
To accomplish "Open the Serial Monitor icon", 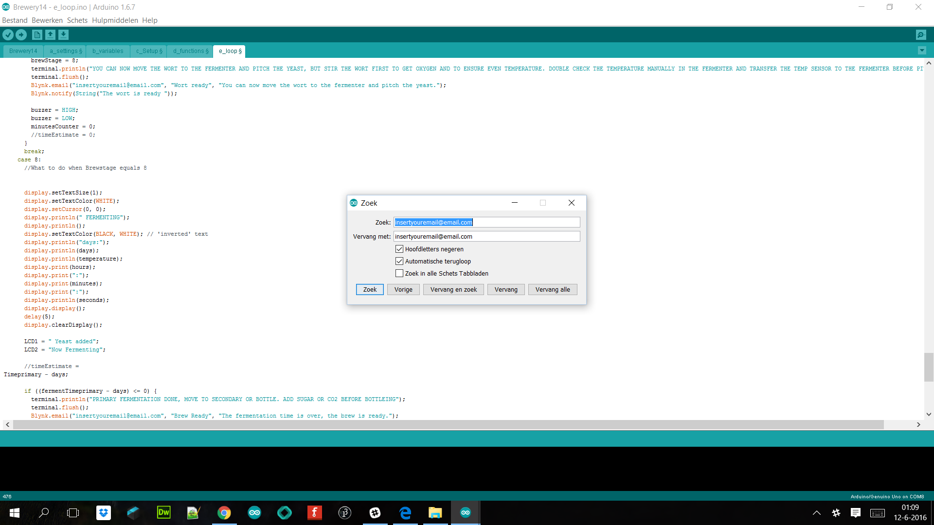I will 920,35.
